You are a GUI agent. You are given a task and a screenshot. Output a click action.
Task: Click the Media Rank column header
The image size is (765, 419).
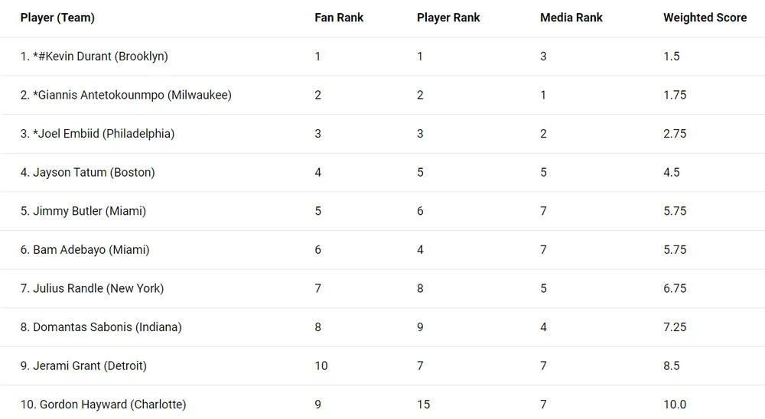(x=571, y=18)
